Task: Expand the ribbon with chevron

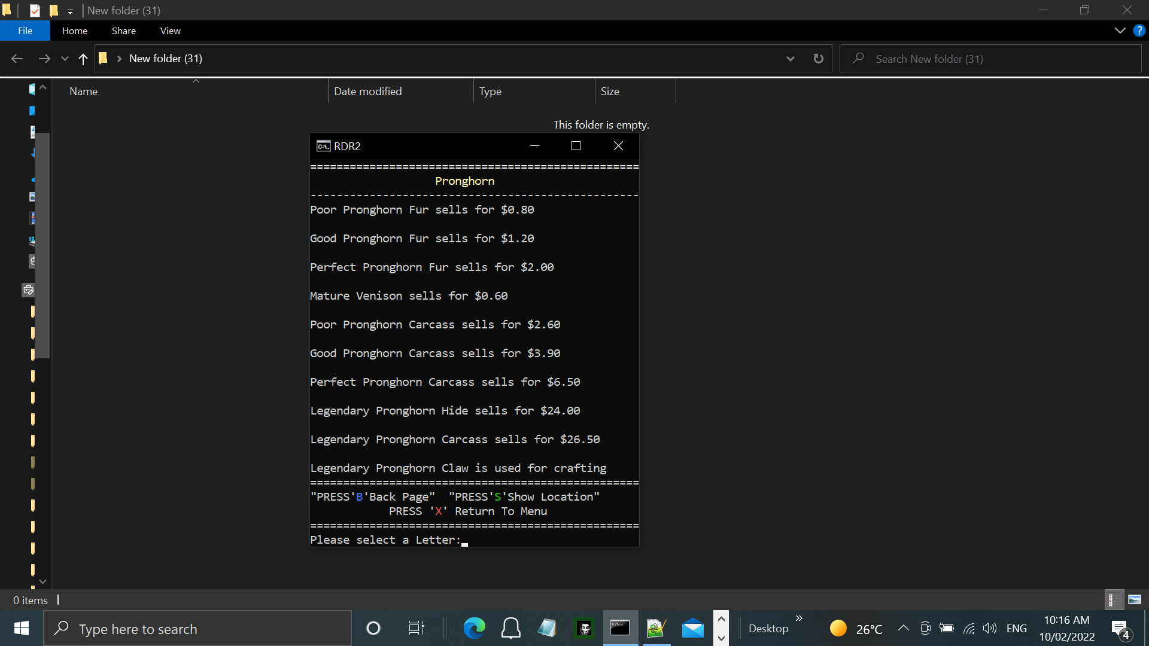Action: pos(1120,31)
